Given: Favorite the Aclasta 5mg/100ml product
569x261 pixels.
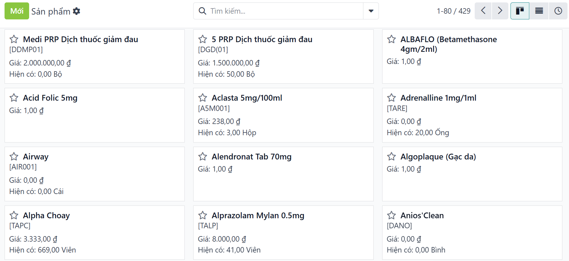Looking at the screenshot, I should [x=203, y=98].
